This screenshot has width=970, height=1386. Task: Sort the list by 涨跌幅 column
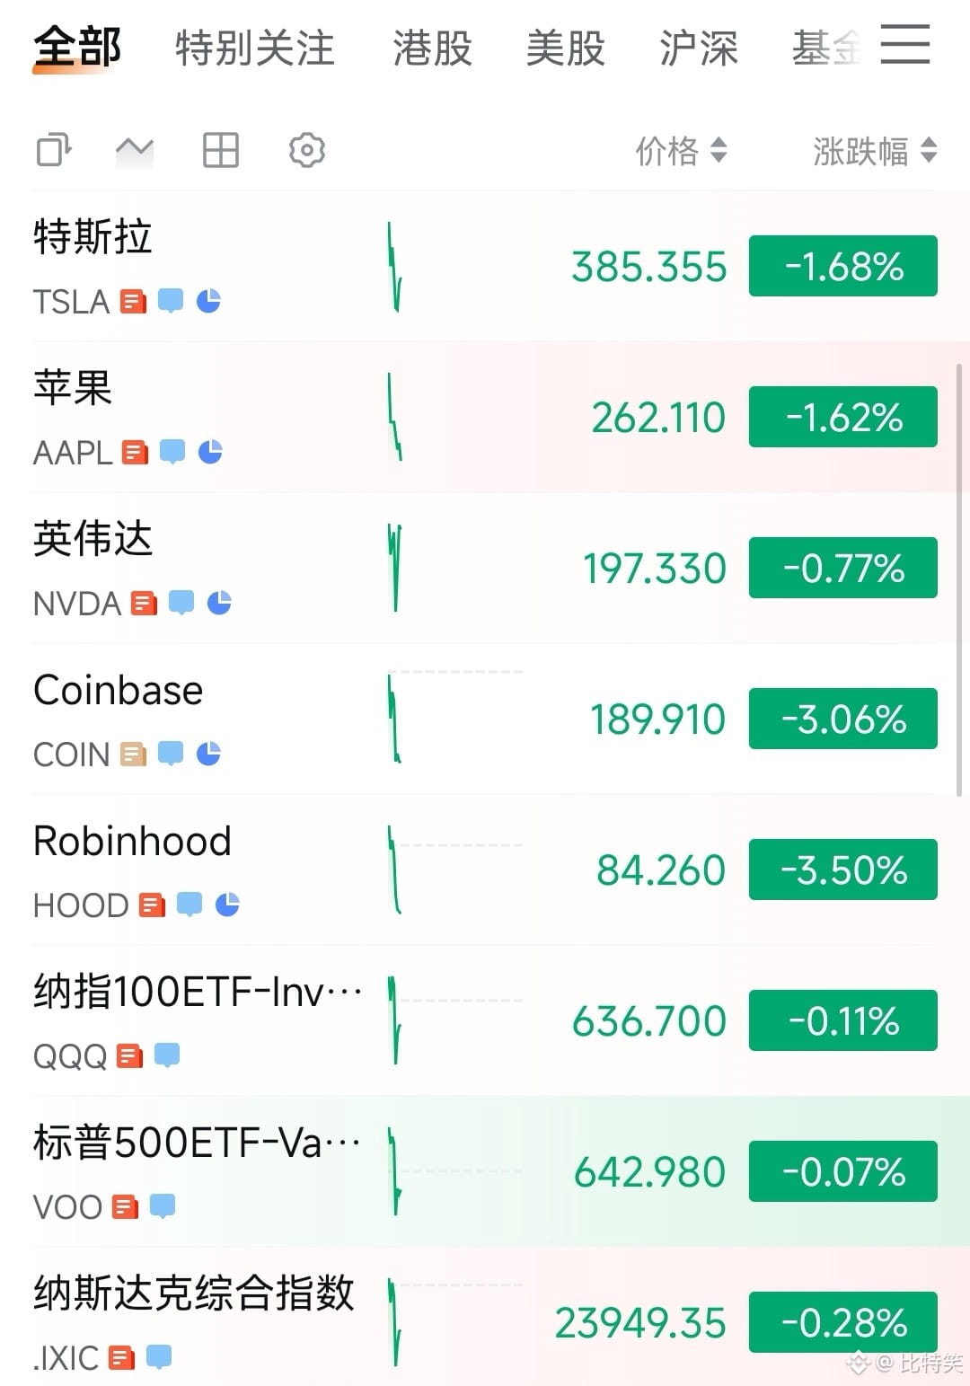pyautogui.click(x=875, y=151)
